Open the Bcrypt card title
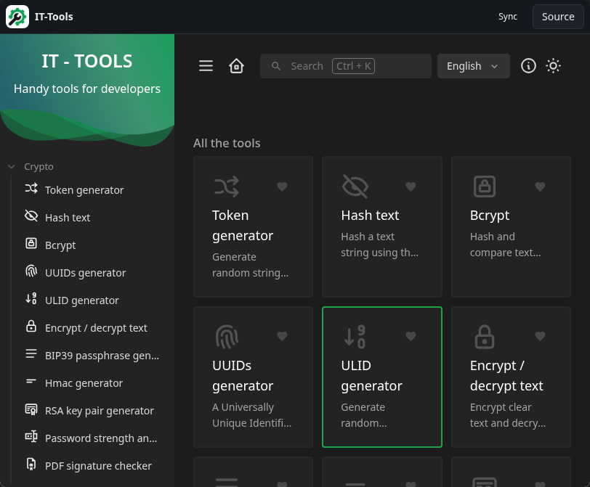 490,216
